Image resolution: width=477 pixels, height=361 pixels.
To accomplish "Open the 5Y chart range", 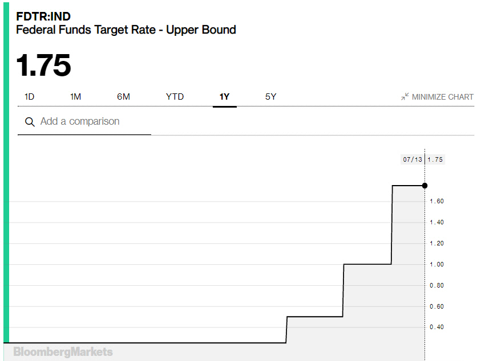I will click(270, 97).
